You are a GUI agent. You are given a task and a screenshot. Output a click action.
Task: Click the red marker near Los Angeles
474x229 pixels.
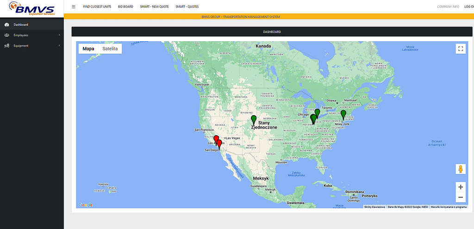[216, 139]
